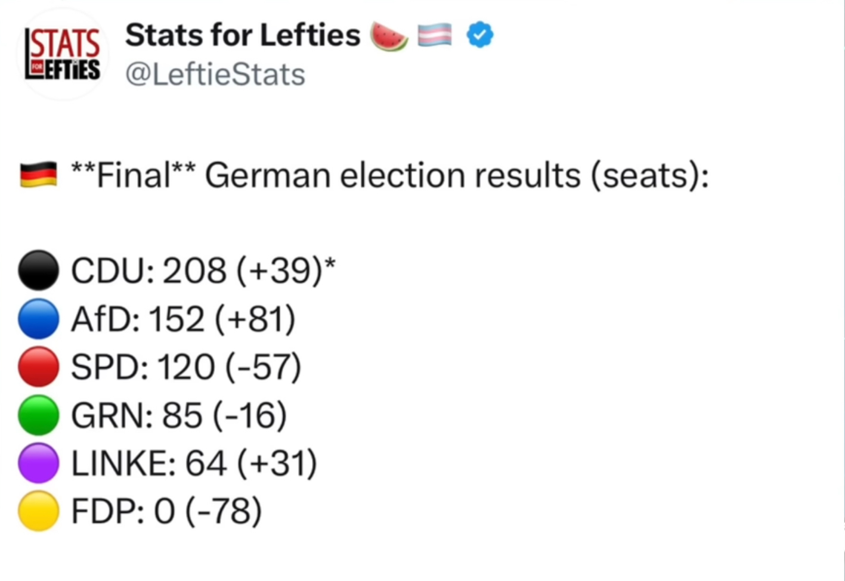Click the black circle next to CDU
845x581 pixels.
39,270
